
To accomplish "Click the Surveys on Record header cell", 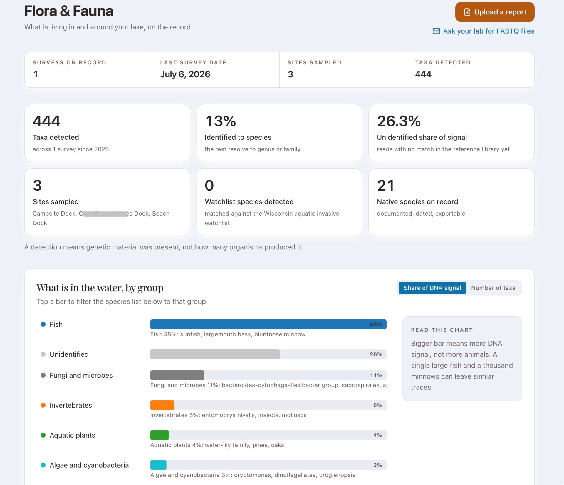I will pyautogui.click(x=88, y=70).
